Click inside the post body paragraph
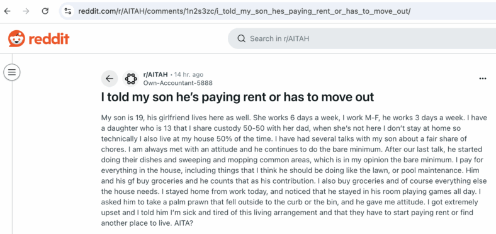Image resolution: width=496 pixels, height=234 pixels. (x=294, y=170)
